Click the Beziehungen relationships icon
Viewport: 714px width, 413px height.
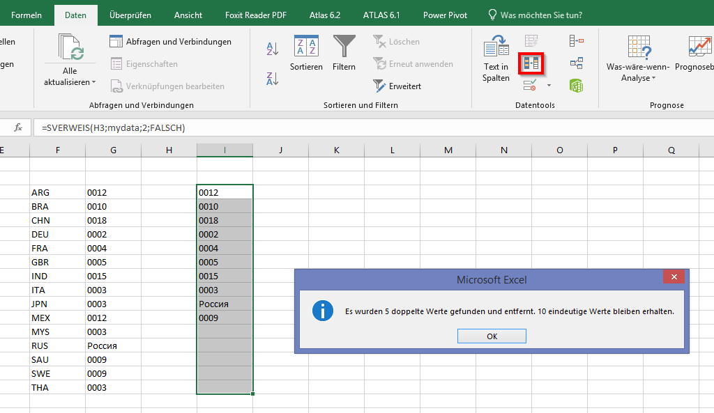click(576, 63)
